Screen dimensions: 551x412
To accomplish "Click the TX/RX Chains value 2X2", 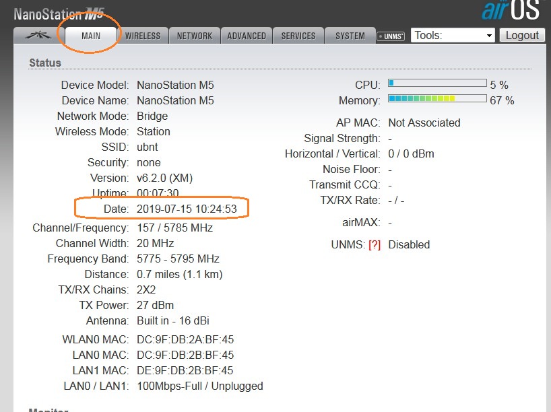I will (x=146, y=289).
